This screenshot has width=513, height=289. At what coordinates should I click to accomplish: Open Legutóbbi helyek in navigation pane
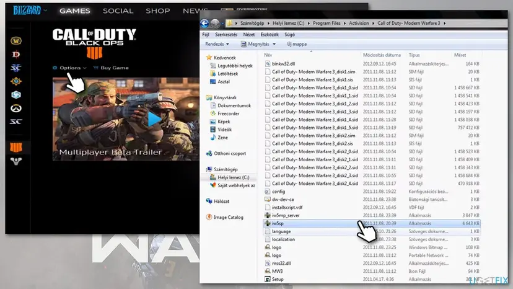(232, 66)
